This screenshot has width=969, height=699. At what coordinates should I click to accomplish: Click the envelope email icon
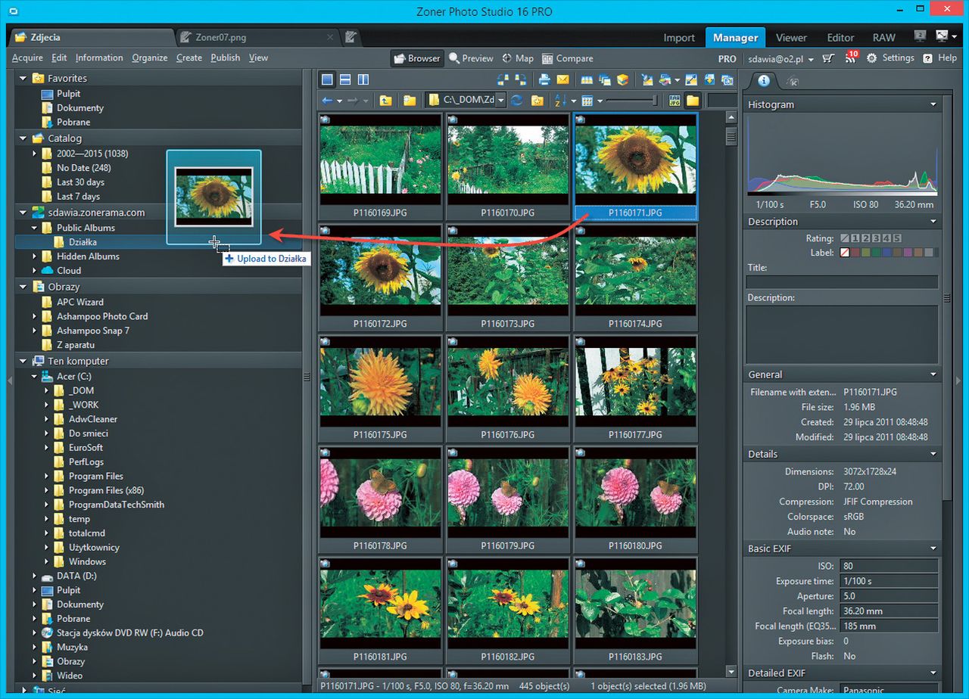[x=562, y=79]
